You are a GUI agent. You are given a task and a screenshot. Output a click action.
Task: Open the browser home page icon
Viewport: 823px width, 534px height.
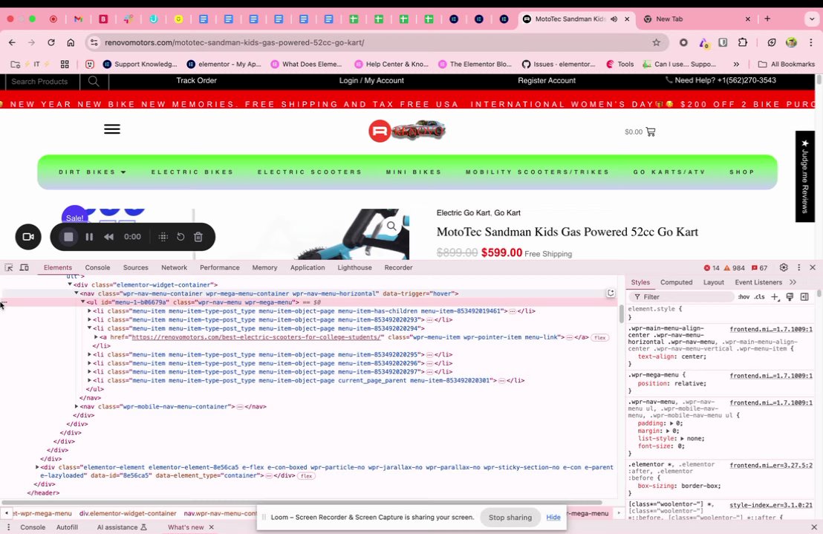pyautogui.click(x=71, y=42)
